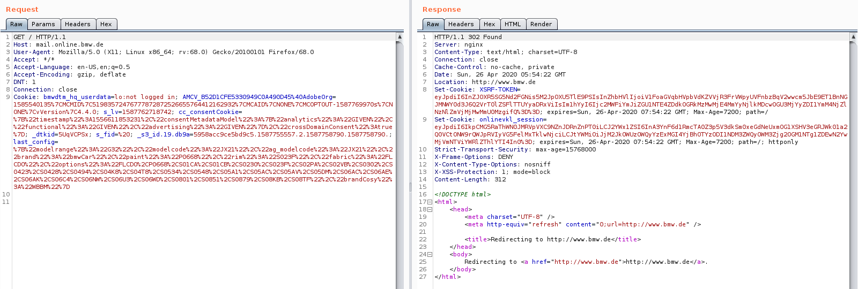
Task: Click the anchor href line in response body
Action: [586, 262]
